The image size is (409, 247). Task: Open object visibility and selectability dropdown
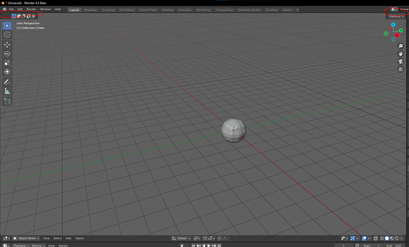[345, 238]
